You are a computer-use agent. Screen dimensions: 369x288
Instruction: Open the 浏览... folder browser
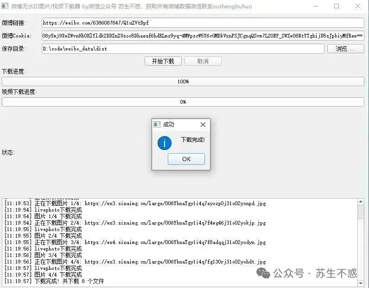click(346, 49)
